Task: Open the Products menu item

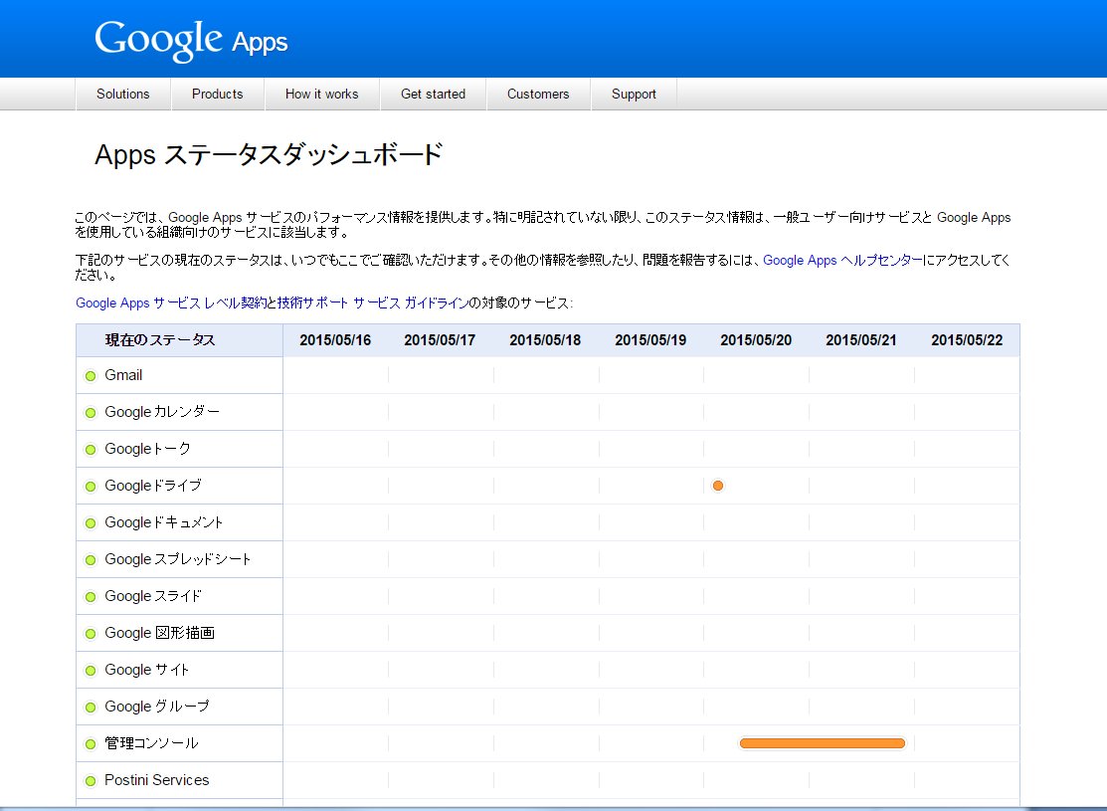Action: tap(218, 94)
